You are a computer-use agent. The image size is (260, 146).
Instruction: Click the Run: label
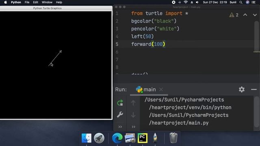tap(121, 89)
